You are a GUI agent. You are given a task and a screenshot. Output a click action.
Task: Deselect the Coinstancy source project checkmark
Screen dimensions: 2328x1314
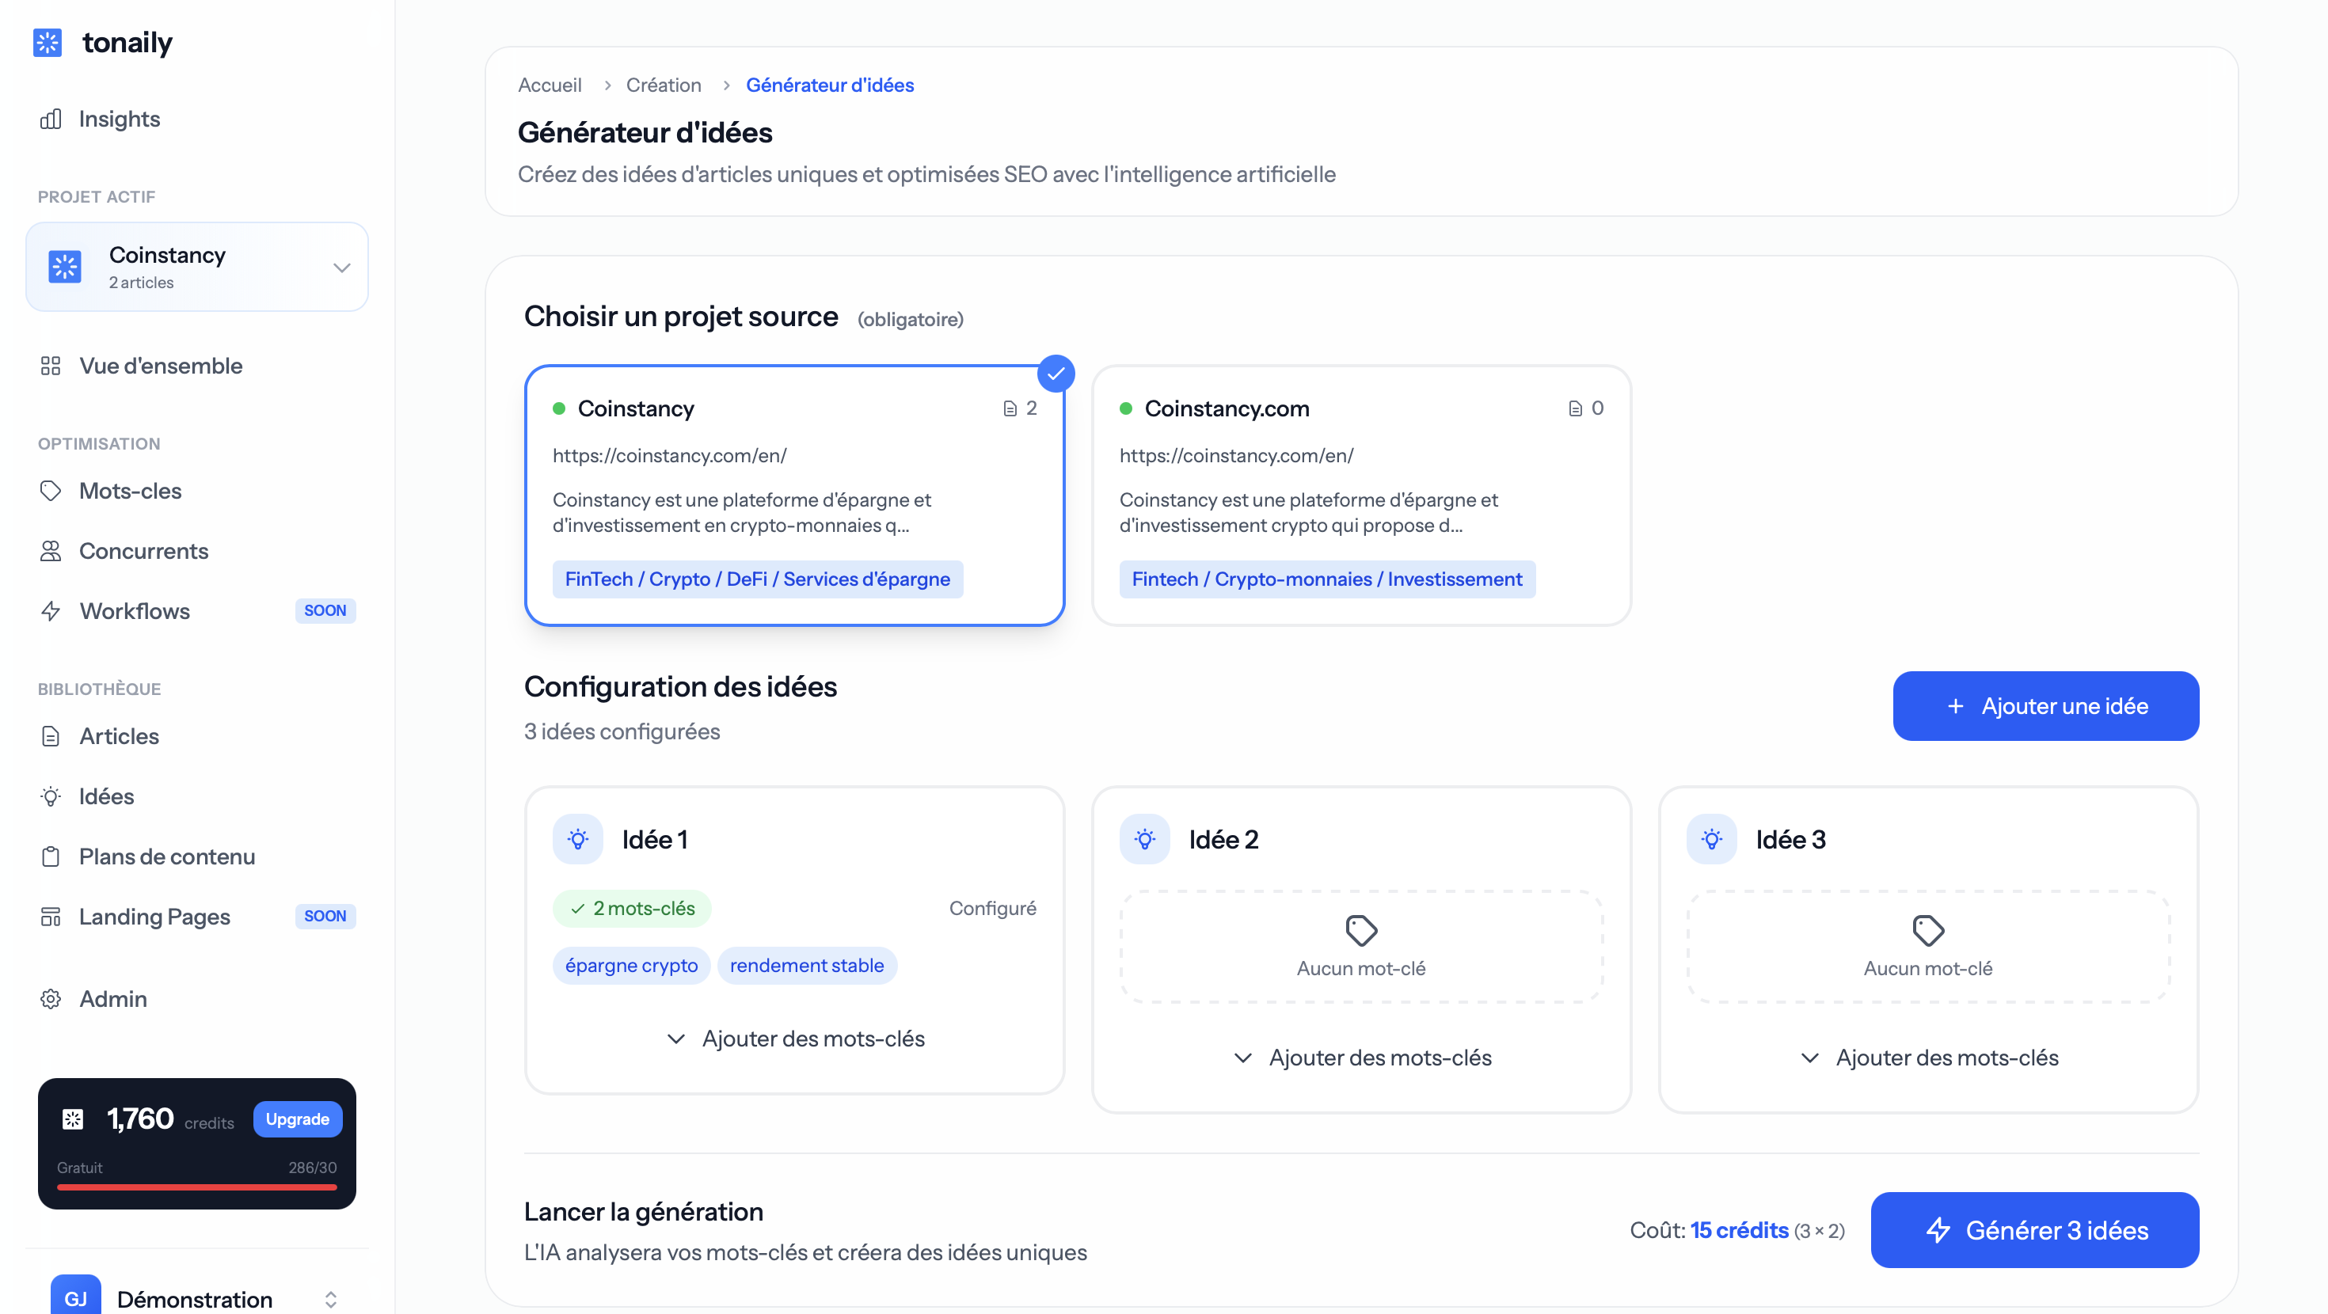pos(1056,372)
